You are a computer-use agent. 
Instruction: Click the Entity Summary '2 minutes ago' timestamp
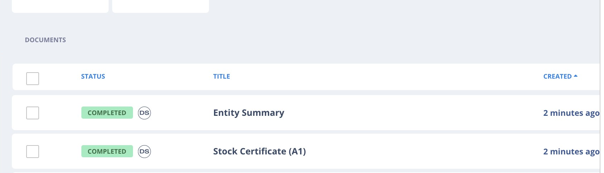pyautogui.click(x=571, y=113)
